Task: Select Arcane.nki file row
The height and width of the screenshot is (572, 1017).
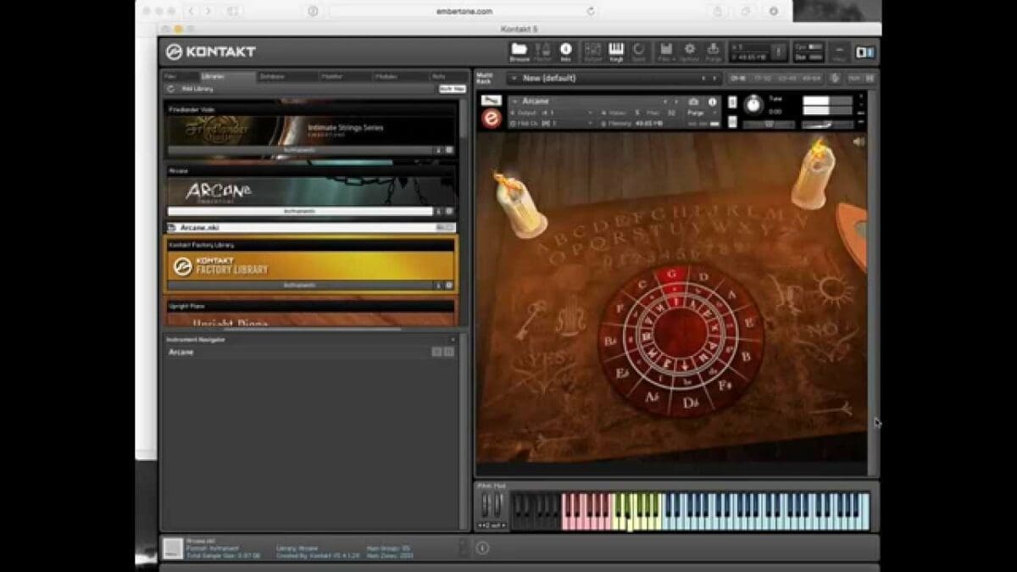Action: pos(311,228)
